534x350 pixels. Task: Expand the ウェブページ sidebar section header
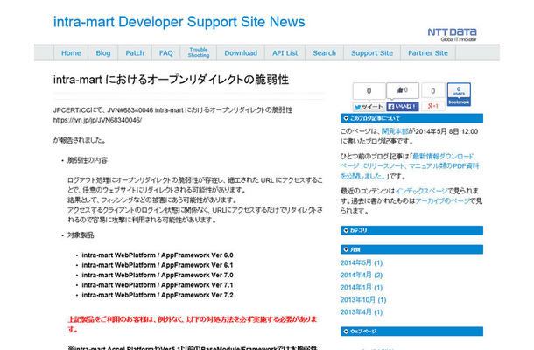[411, 332]
